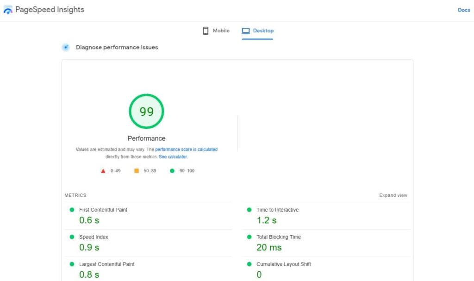
Task: Click the green circle 90–100 legend icon
Action: (172, 171)
